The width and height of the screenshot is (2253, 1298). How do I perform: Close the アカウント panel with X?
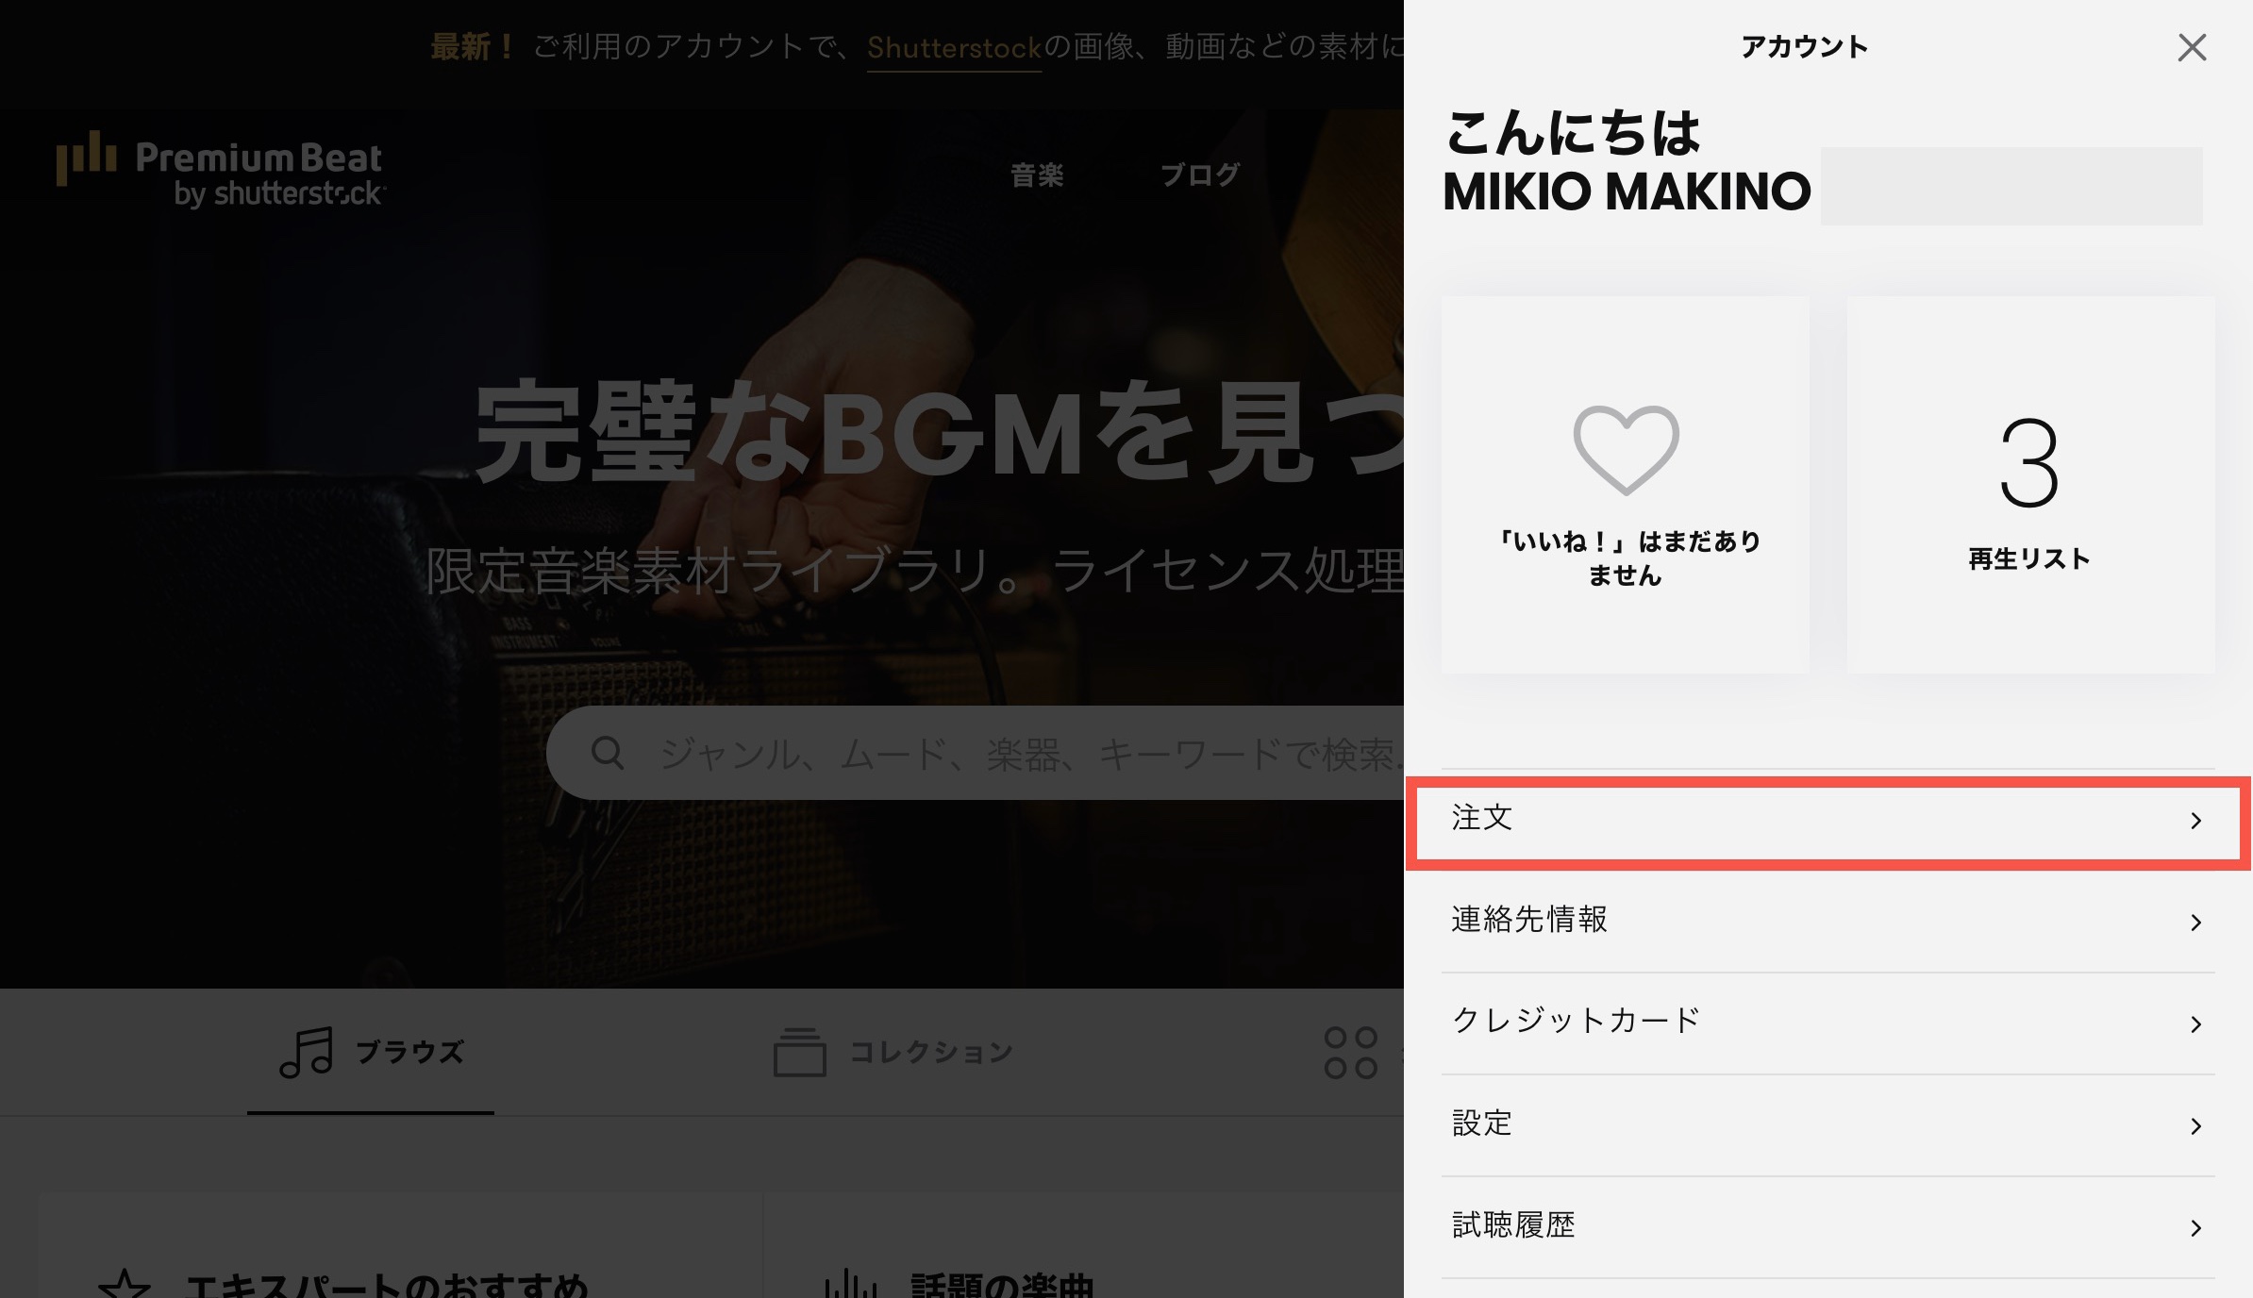(2192, 47)
